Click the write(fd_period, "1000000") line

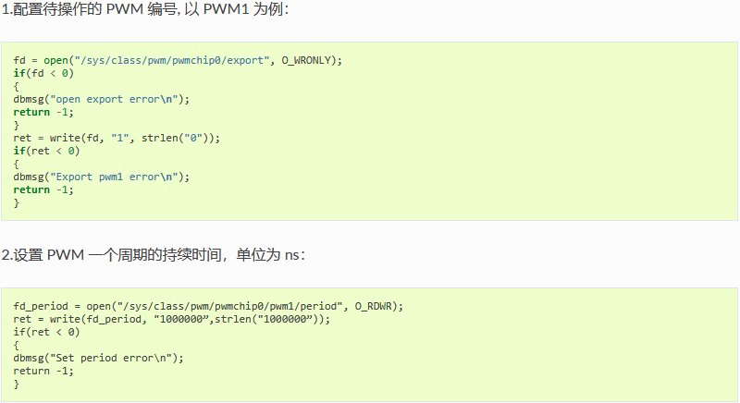pyautogui.click(x=172, y=319)
